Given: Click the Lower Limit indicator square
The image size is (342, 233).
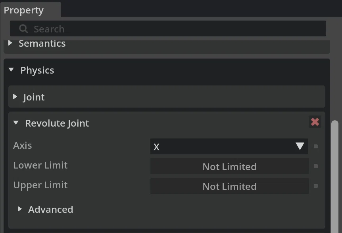Looking at the screenshot, I should [315, 166].
